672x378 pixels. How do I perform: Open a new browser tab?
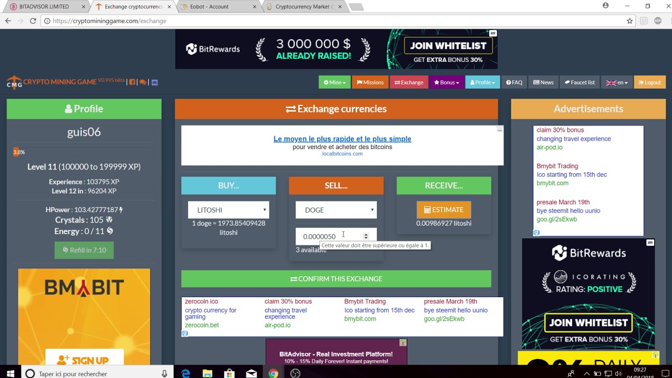[356, 7]
